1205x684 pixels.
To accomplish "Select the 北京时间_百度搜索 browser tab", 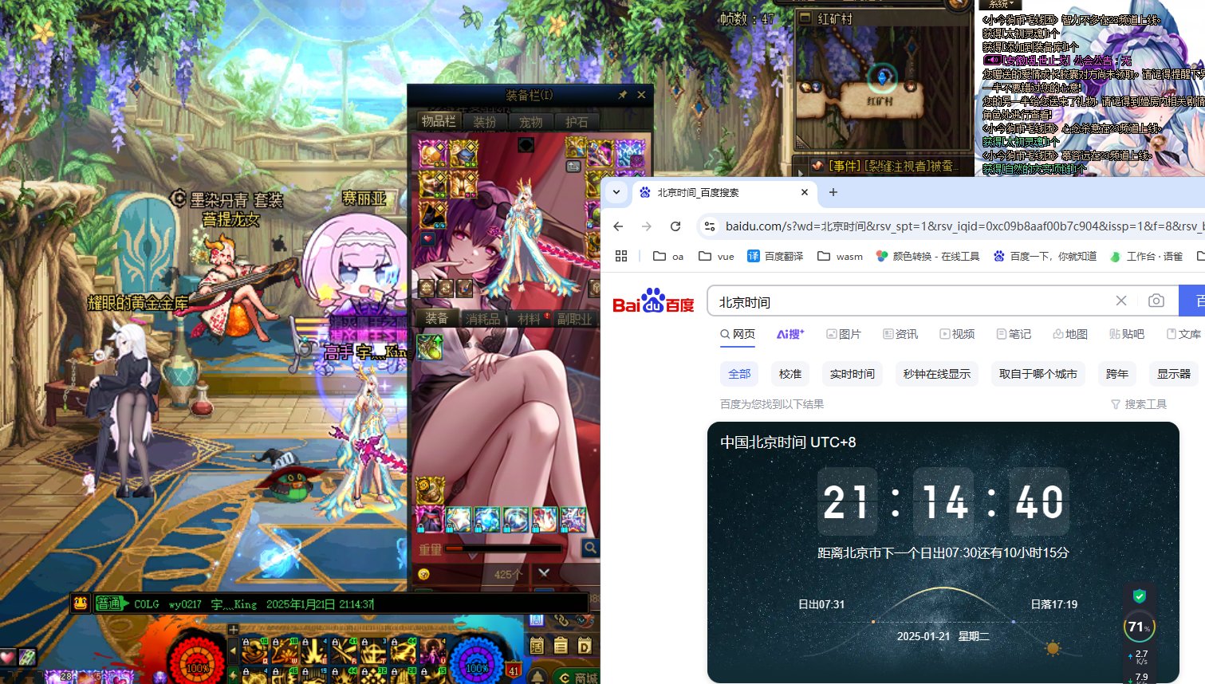I will 724,192.
